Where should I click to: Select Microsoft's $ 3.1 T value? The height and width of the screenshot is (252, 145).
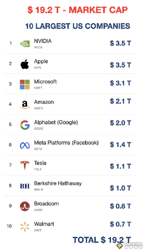(x=120, y=83)
